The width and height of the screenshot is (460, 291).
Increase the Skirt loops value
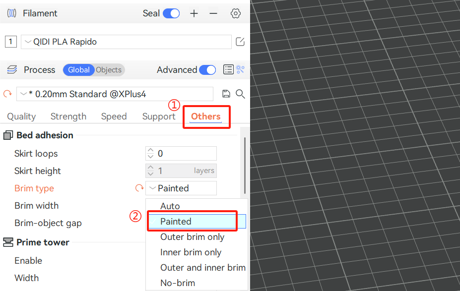[x=150, y=150]
